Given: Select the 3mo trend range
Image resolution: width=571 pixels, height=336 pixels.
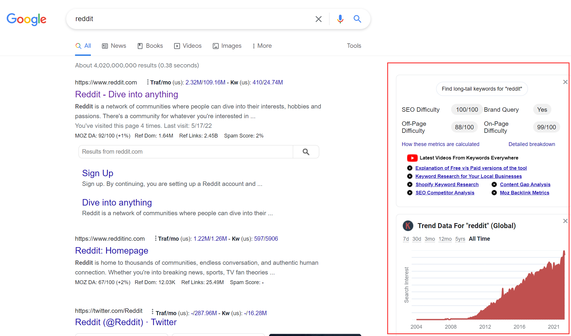Looking at the screenshot, I should (430, 239).
